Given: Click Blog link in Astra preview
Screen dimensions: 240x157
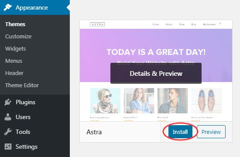Looking at the screenshot, I should pos(194,24).
